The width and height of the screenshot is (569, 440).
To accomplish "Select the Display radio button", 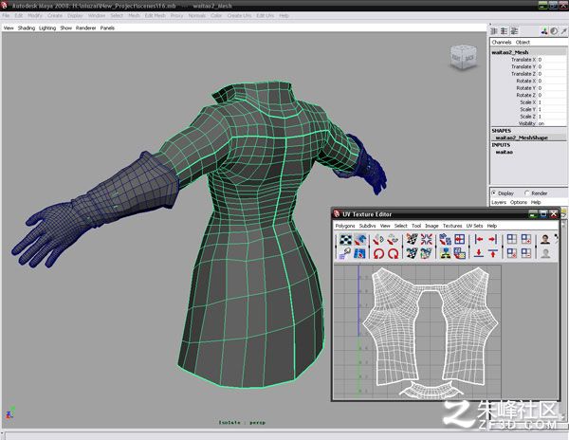I will click(x=494, y=193).
